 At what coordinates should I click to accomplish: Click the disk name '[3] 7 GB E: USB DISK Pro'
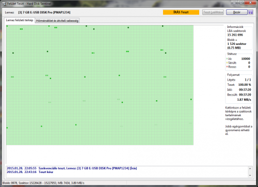click(x=44, y=12)
